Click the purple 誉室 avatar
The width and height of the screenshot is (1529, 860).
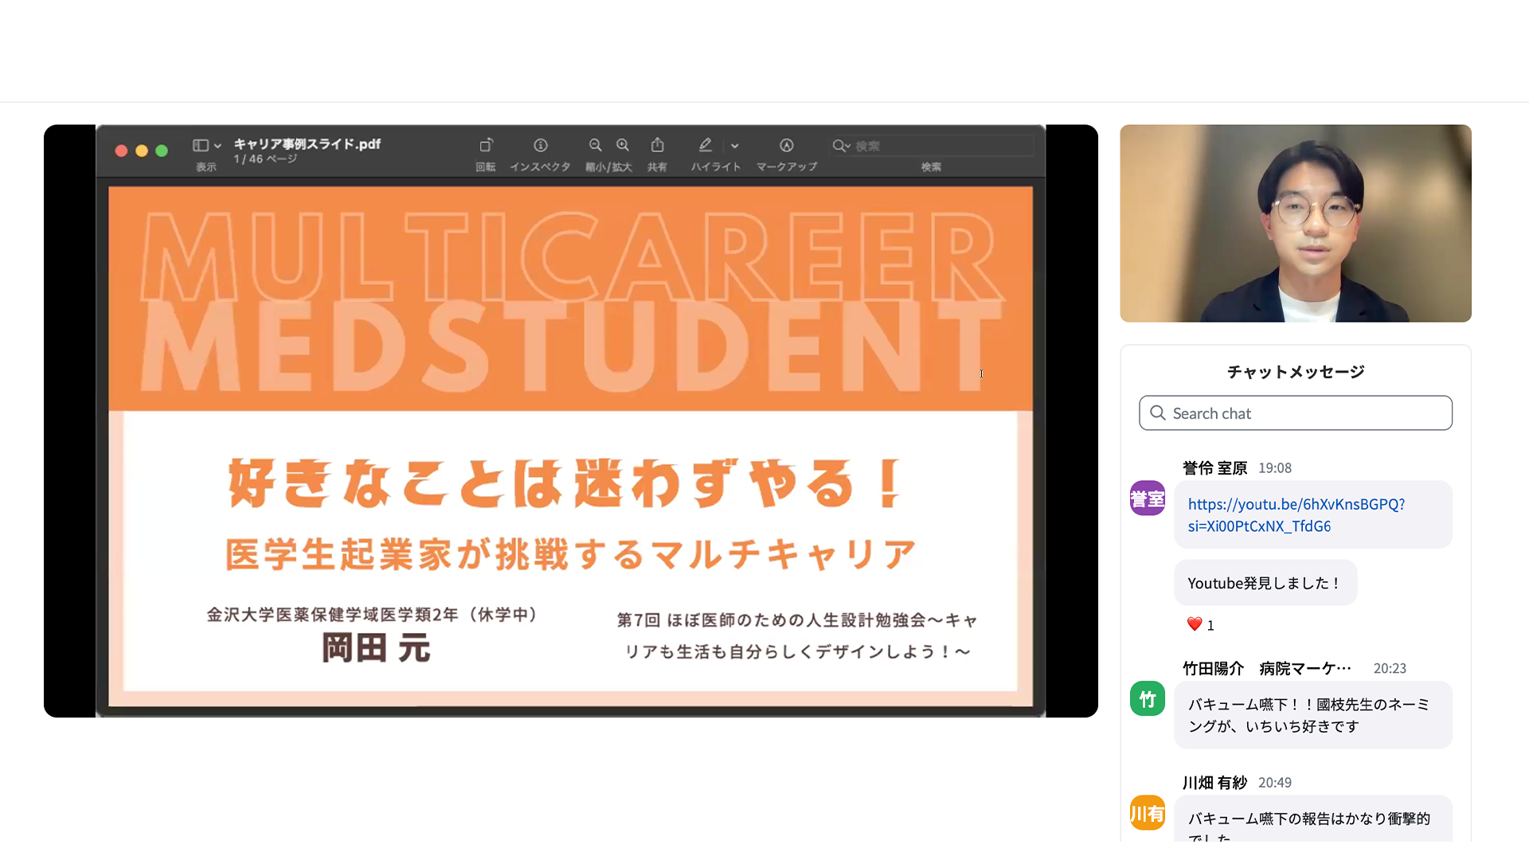[1148, 499]
